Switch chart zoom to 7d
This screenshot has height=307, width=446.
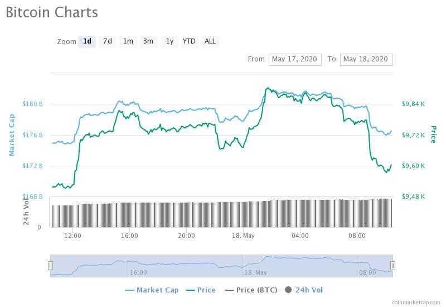108,41
